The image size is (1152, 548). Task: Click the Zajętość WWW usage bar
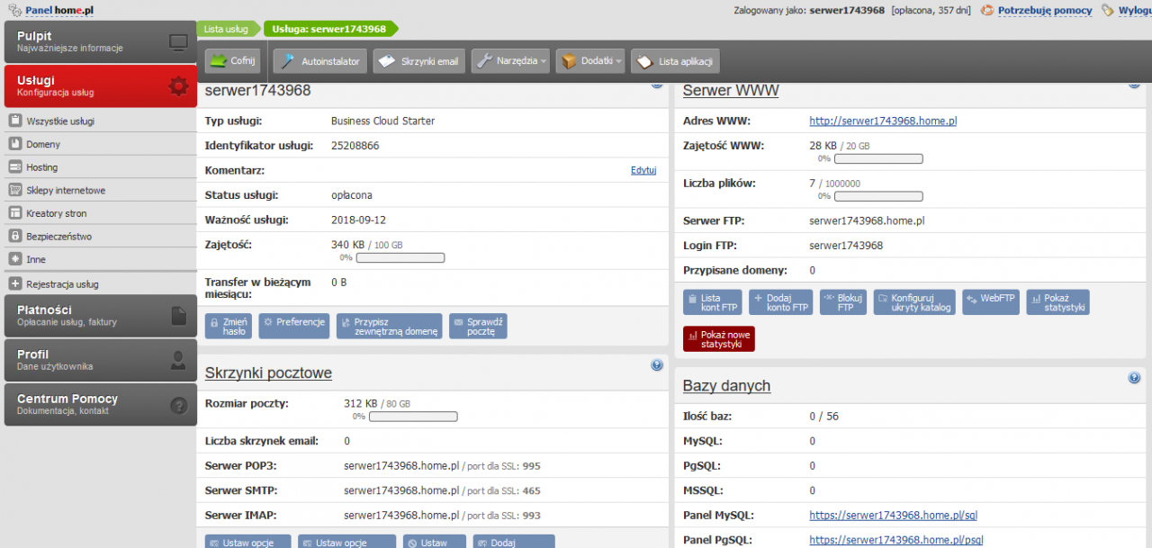878,158
